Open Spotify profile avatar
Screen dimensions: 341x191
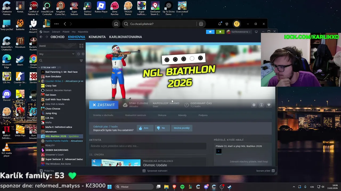point(237,24)
